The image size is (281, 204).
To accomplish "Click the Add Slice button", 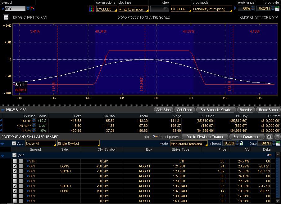I will 163,110.
